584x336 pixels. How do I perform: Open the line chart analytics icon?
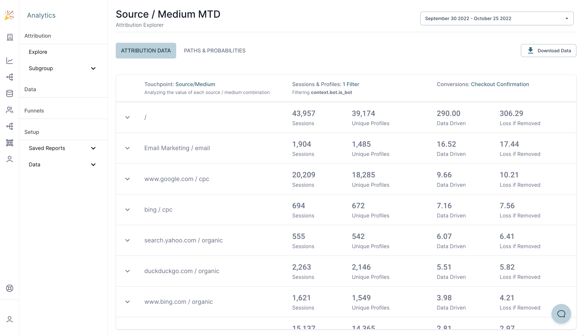tap(10, 61)
